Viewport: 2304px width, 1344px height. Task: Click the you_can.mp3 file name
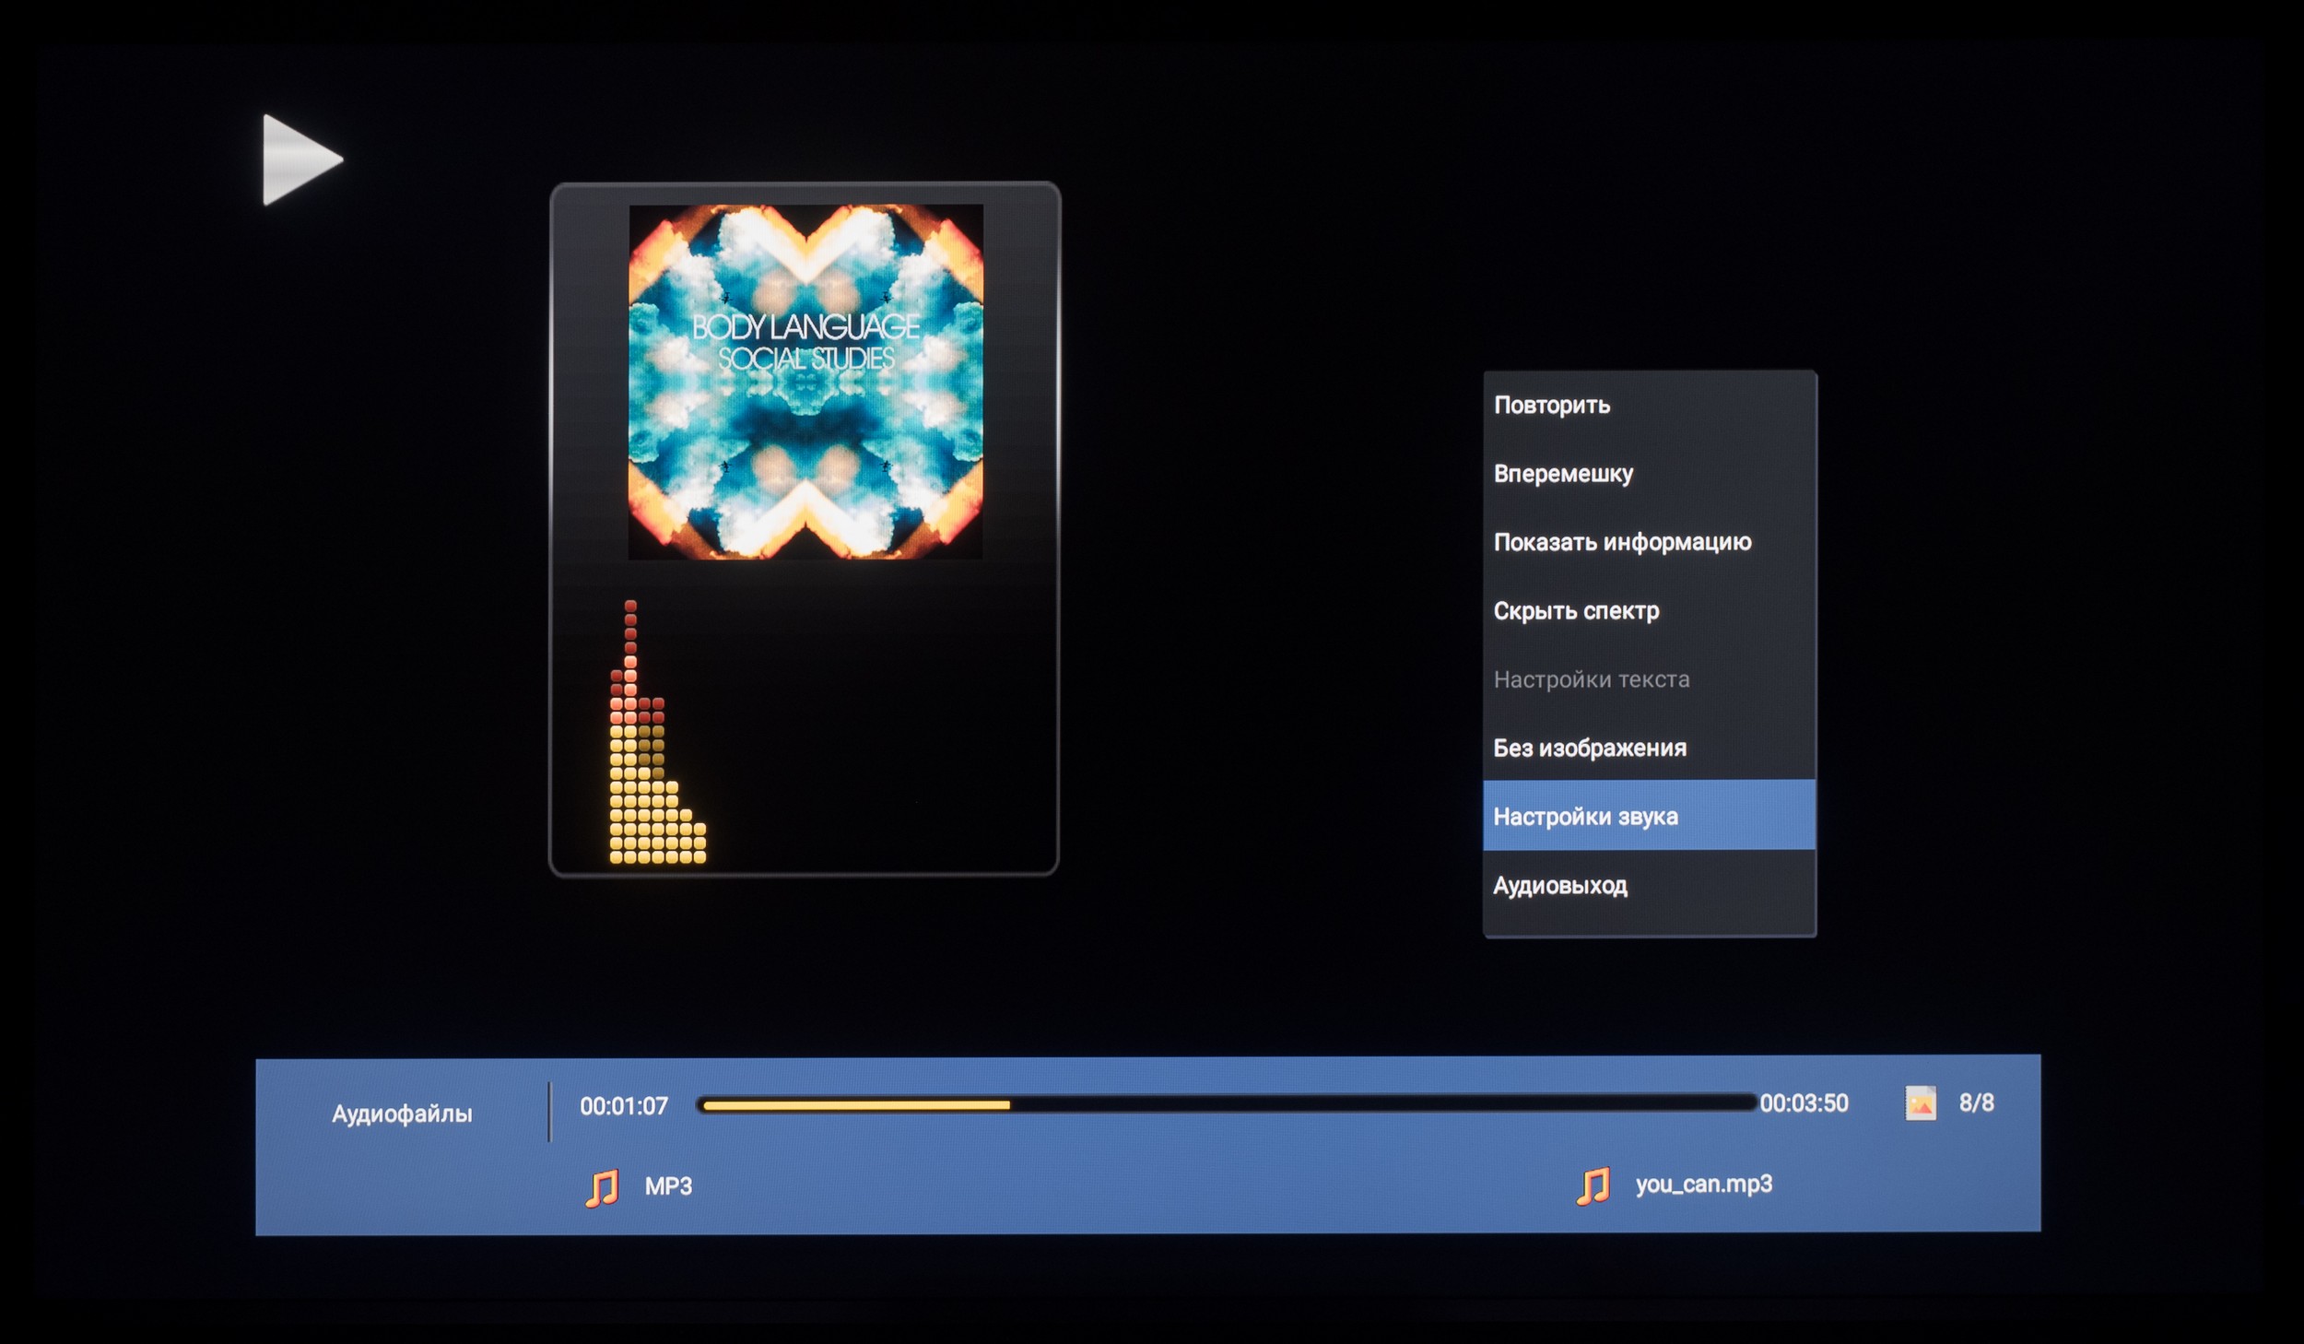point(1703,1185)
